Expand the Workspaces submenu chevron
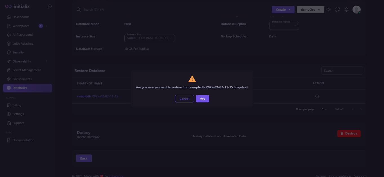 (x=47, y=26)
